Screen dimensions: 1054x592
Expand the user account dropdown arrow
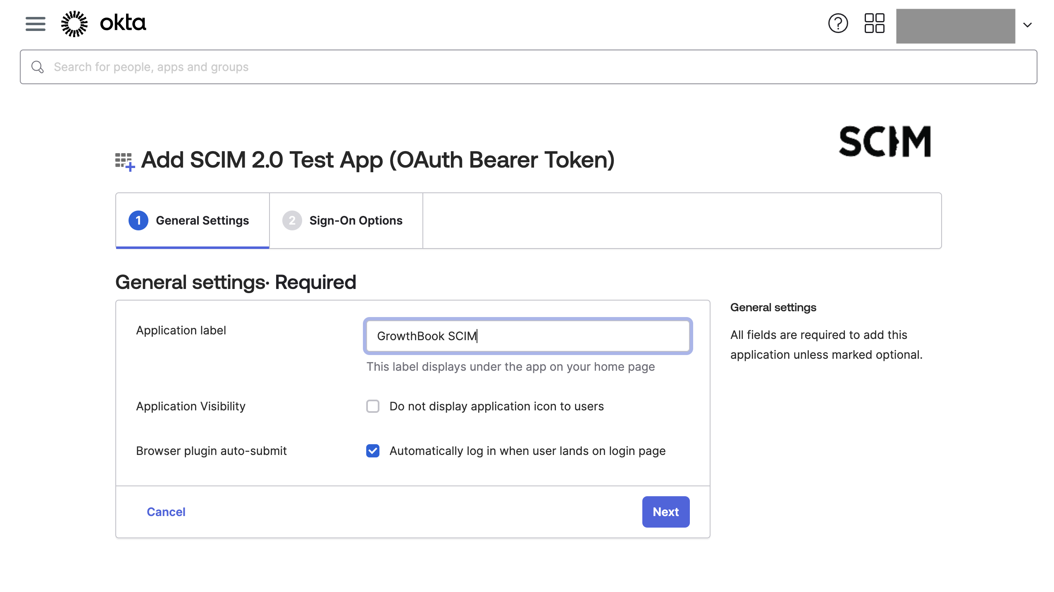pos(1027,25)
